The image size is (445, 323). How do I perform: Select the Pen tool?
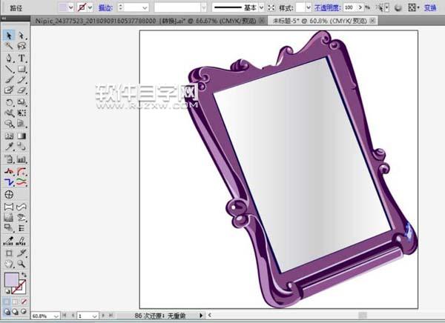tap(9, 58)
